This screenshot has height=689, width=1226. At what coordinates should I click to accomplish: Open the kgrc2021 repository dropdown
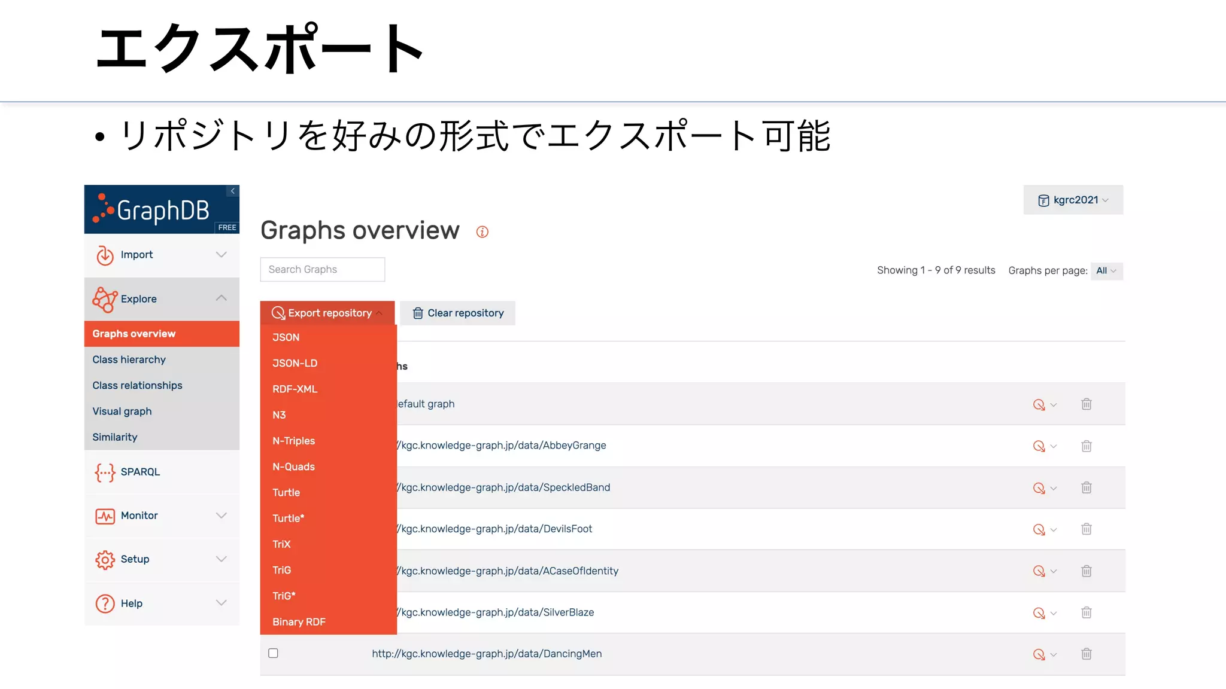pos(1073,200)
